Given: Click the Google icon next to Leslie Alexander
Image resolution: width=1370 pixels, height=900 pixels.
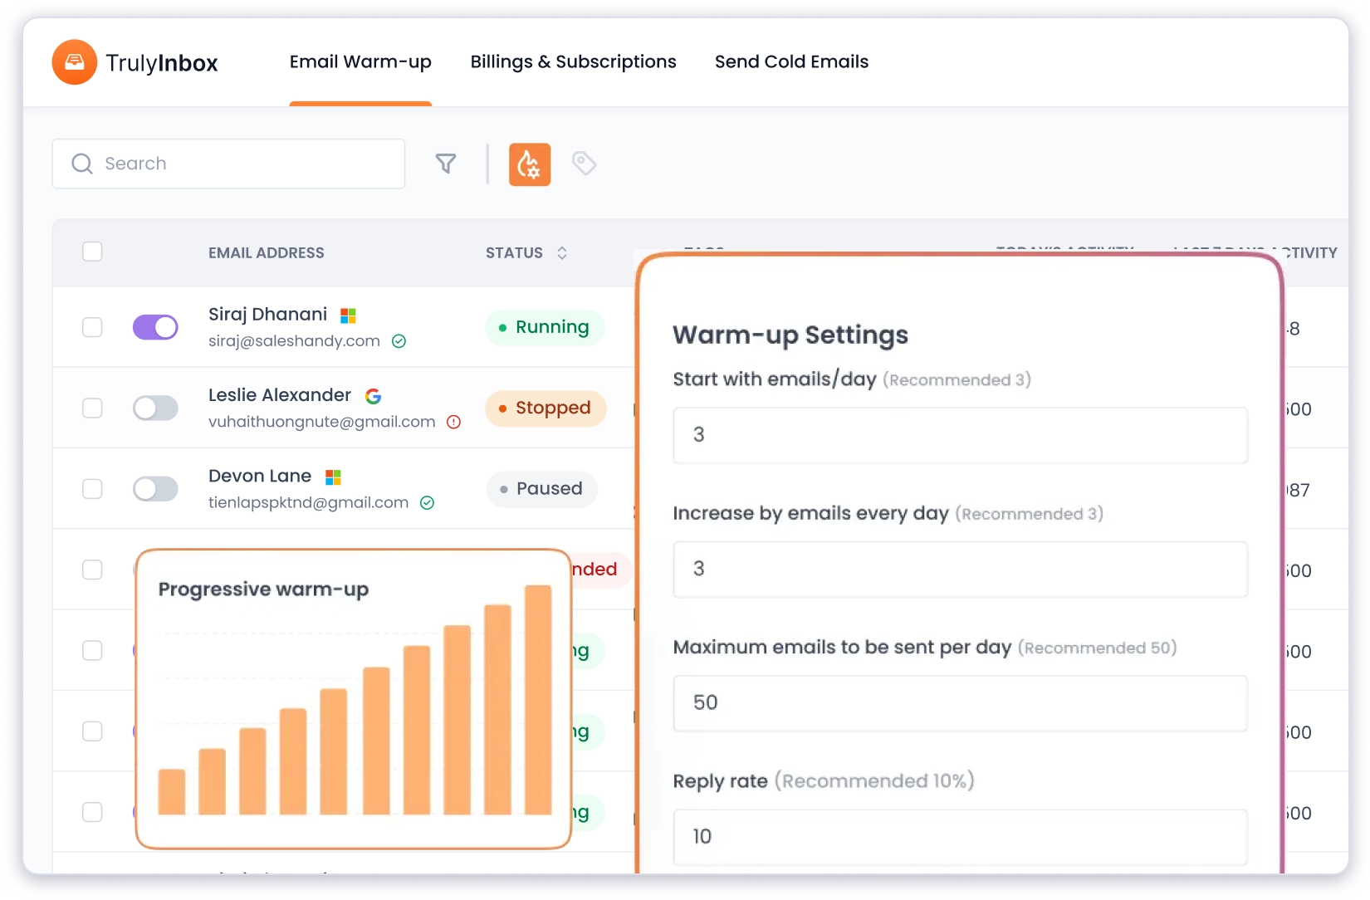Looking at the screenshot, I should [x=373, y=396].
